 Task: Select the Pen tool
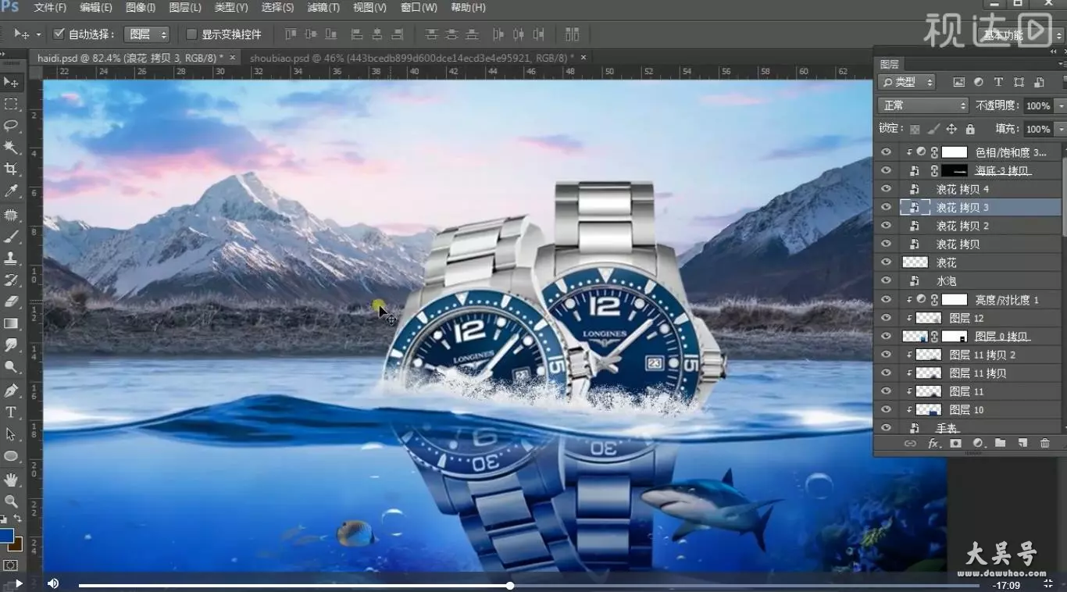click(11, 391)
